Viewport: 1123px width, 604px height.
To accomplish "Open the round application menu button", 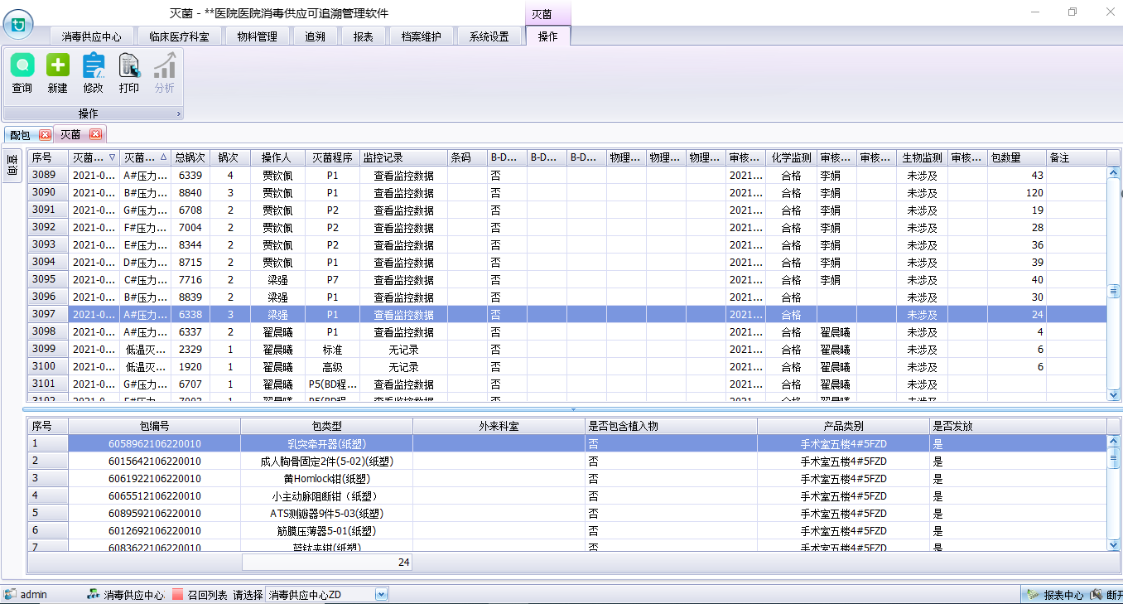I will point(18,24).
